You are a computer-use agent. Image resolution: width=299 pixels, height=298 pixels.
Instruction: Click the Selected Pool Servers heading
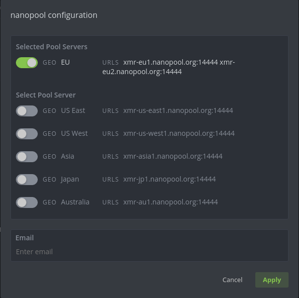click(52, 47)
